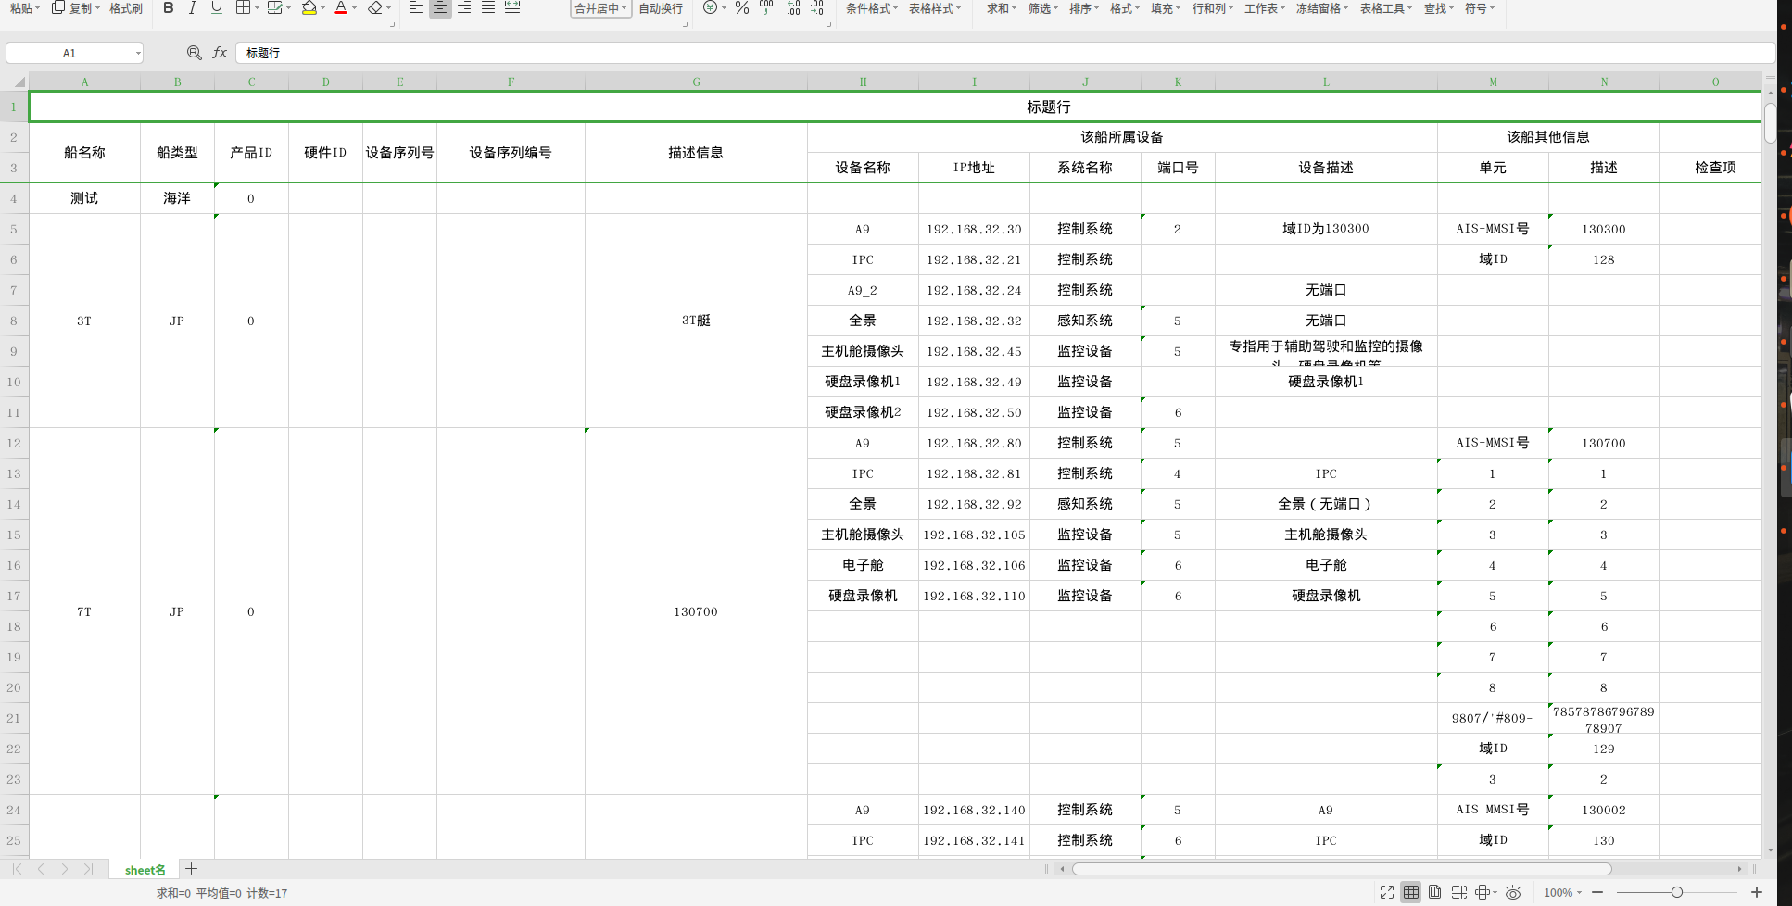Viewport: 1792px width, 906px height.
Task: Select the sheet名 tab
Action: [145, 870]
